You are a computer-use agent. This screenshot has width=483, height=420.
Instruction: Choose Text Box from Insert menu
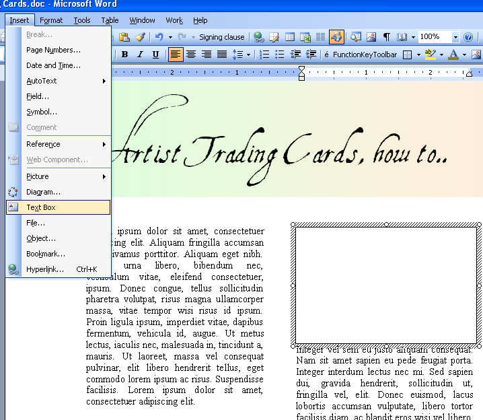[59, 207]
